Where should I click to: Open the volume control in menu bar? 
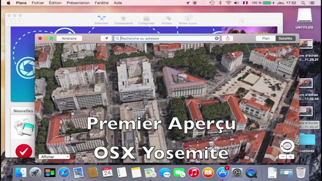(x=236, y=3)
